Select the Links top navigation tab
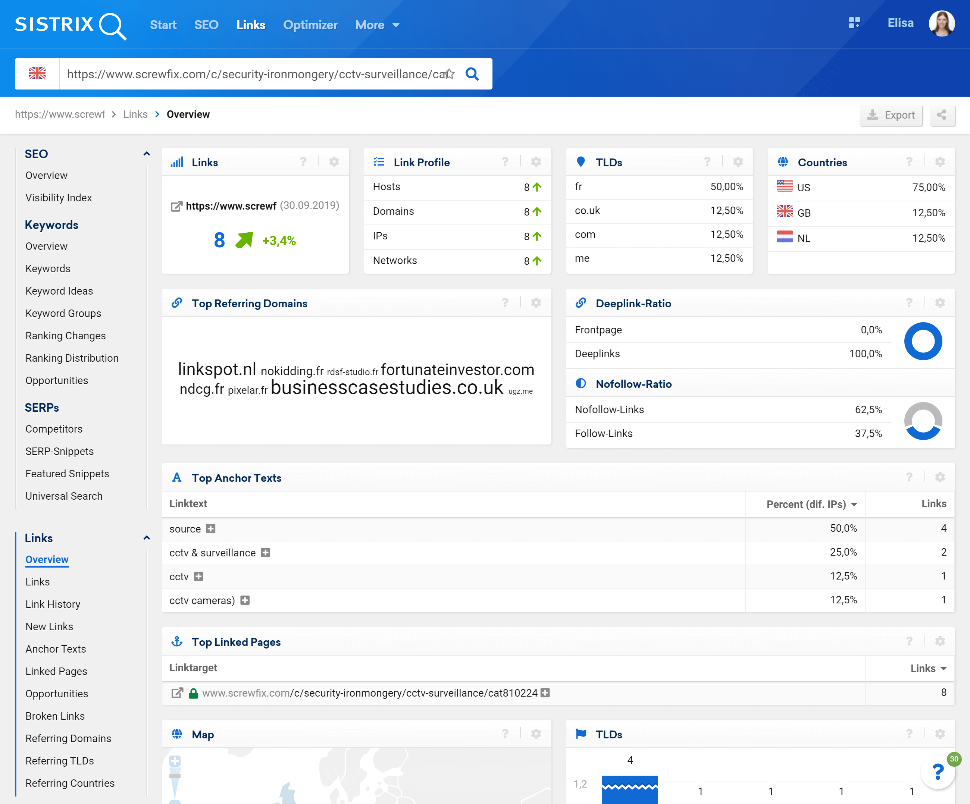The image size is (970, 804). pos(251,25)
